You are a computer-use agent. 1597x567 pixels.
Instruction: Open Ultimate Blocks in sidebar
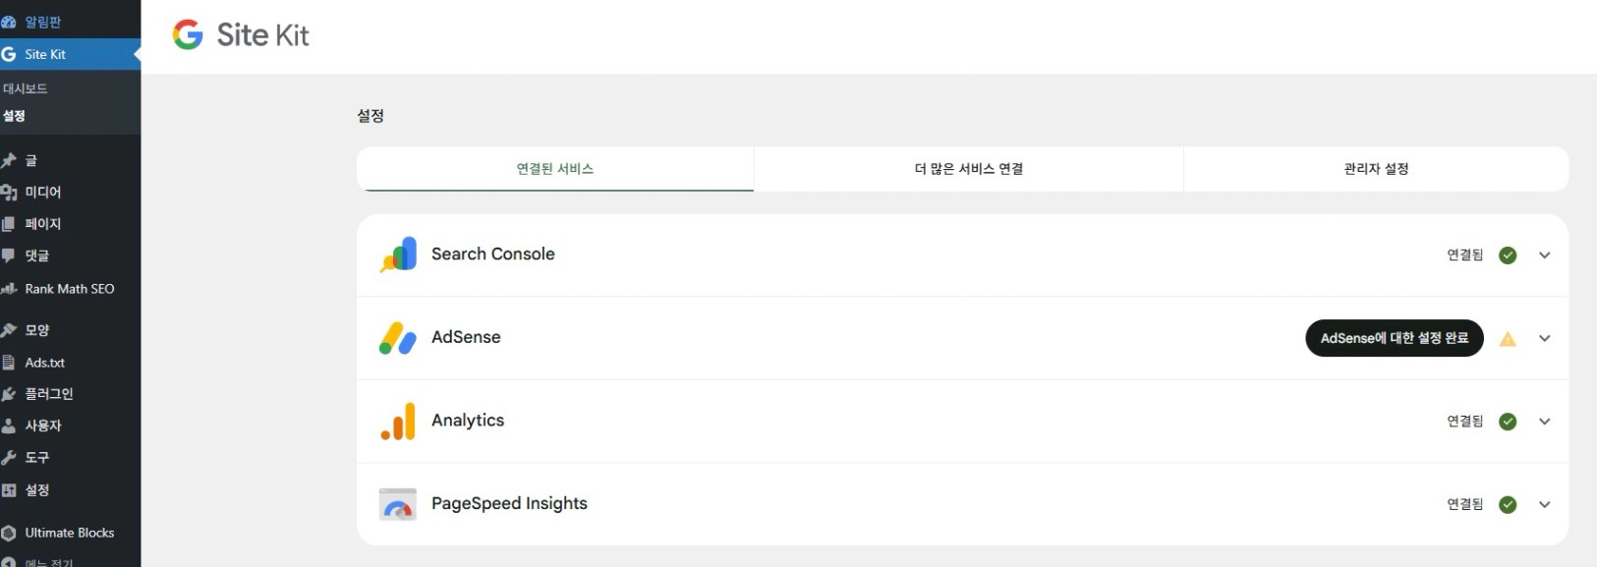pos(69,533)
